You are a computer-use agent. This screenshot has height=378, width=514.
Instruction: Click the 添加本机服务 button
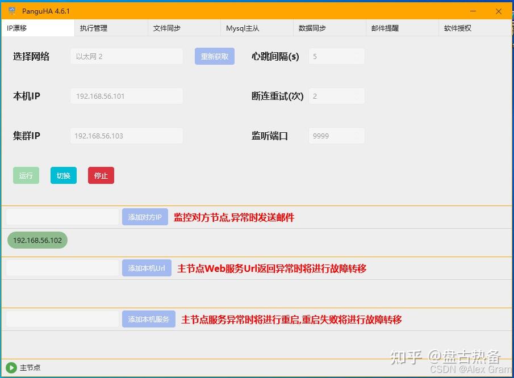point(148,319)
